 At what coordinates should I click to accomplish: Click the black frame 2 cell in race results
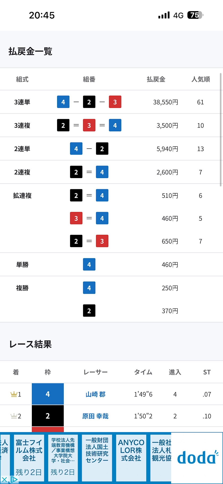(x=48, y=416)
